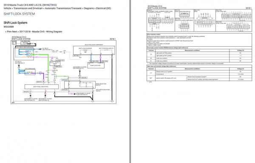Click the 2018 Mazda Truck CX-5 title line
255x163 pixels.
(30, 5)
